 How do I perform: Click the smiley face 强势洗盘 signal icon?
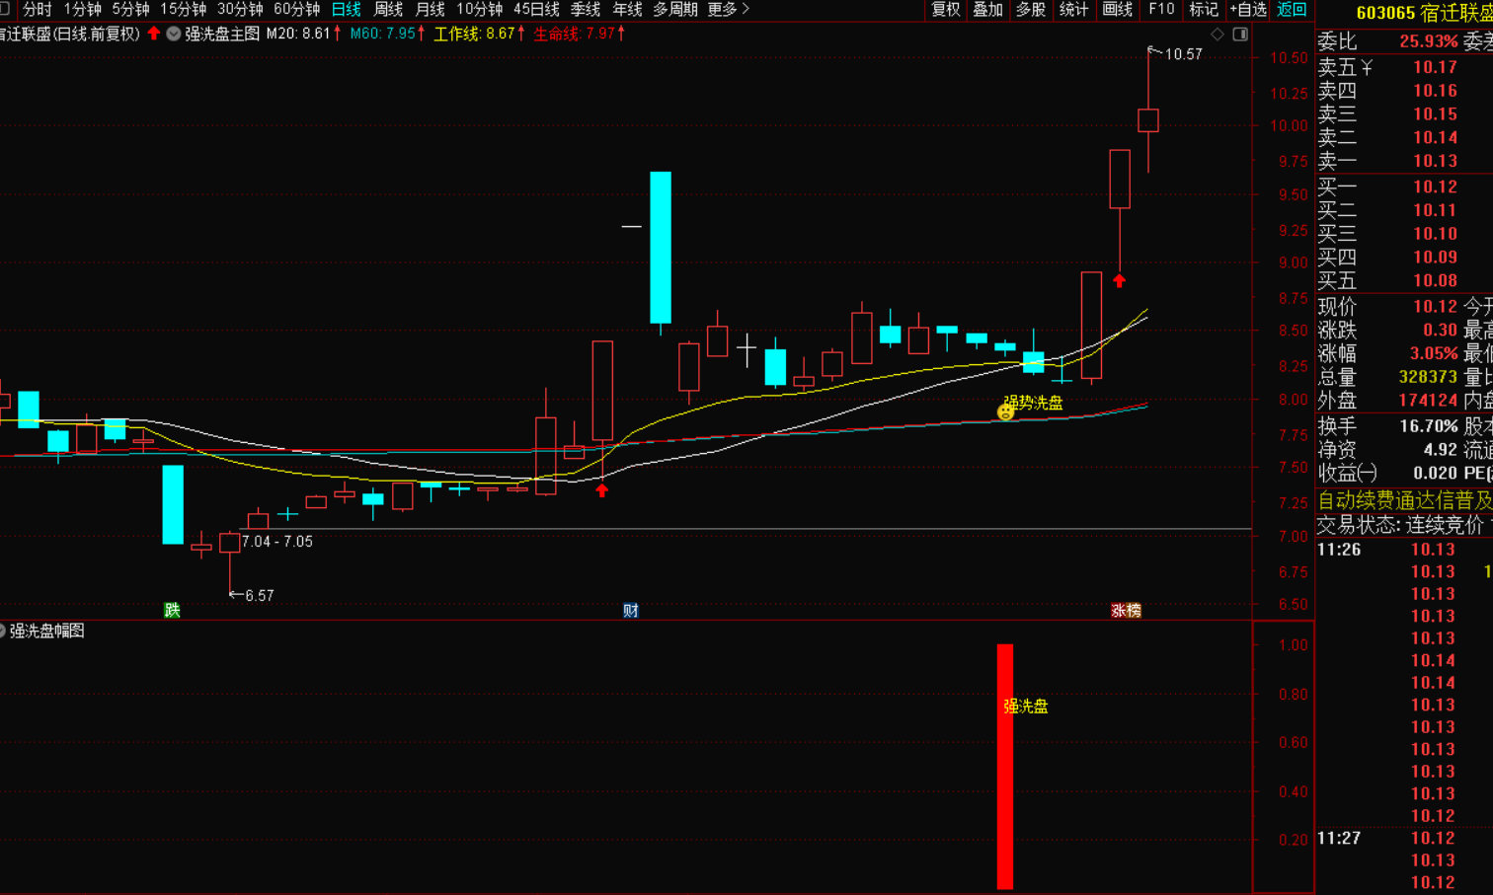pos(1005,412)
